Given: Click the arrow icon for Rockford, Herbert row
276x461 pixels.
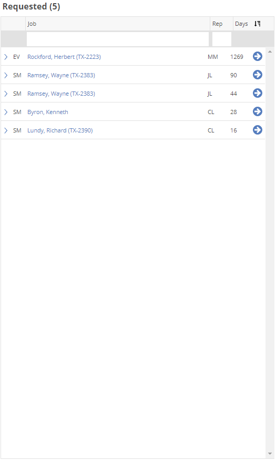Looking at the screenshot, I should [258, 56].
